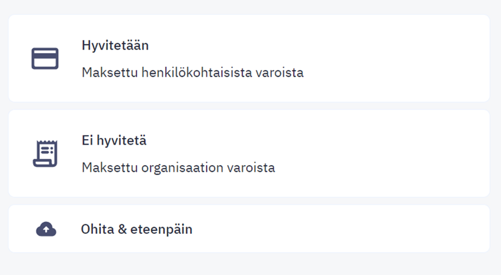Skip ahead using the cloud arrow icon
Image resolution: width=501 pixels, height=275 pixels.
pyautogui.click(x=46, y=229)
